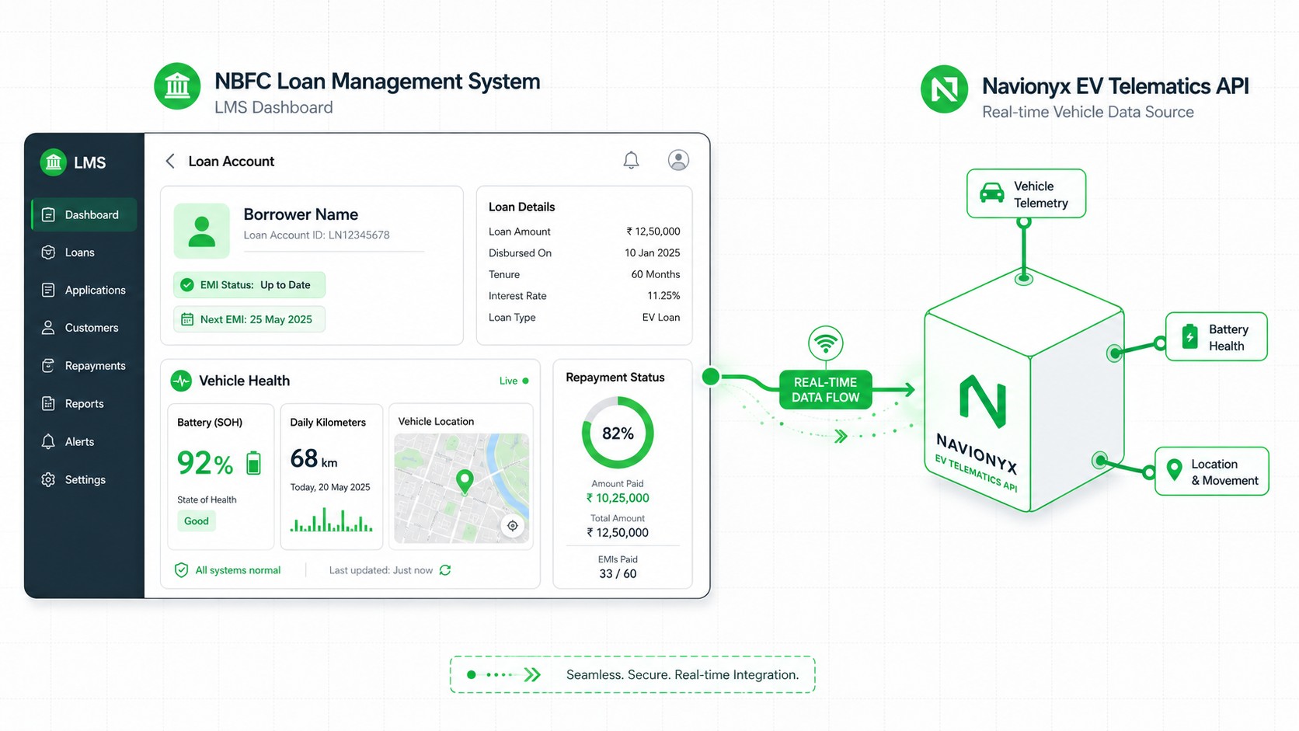Click the 33 / 60 EMIs Paid value

pyautogui.click(x=618, y=574)
